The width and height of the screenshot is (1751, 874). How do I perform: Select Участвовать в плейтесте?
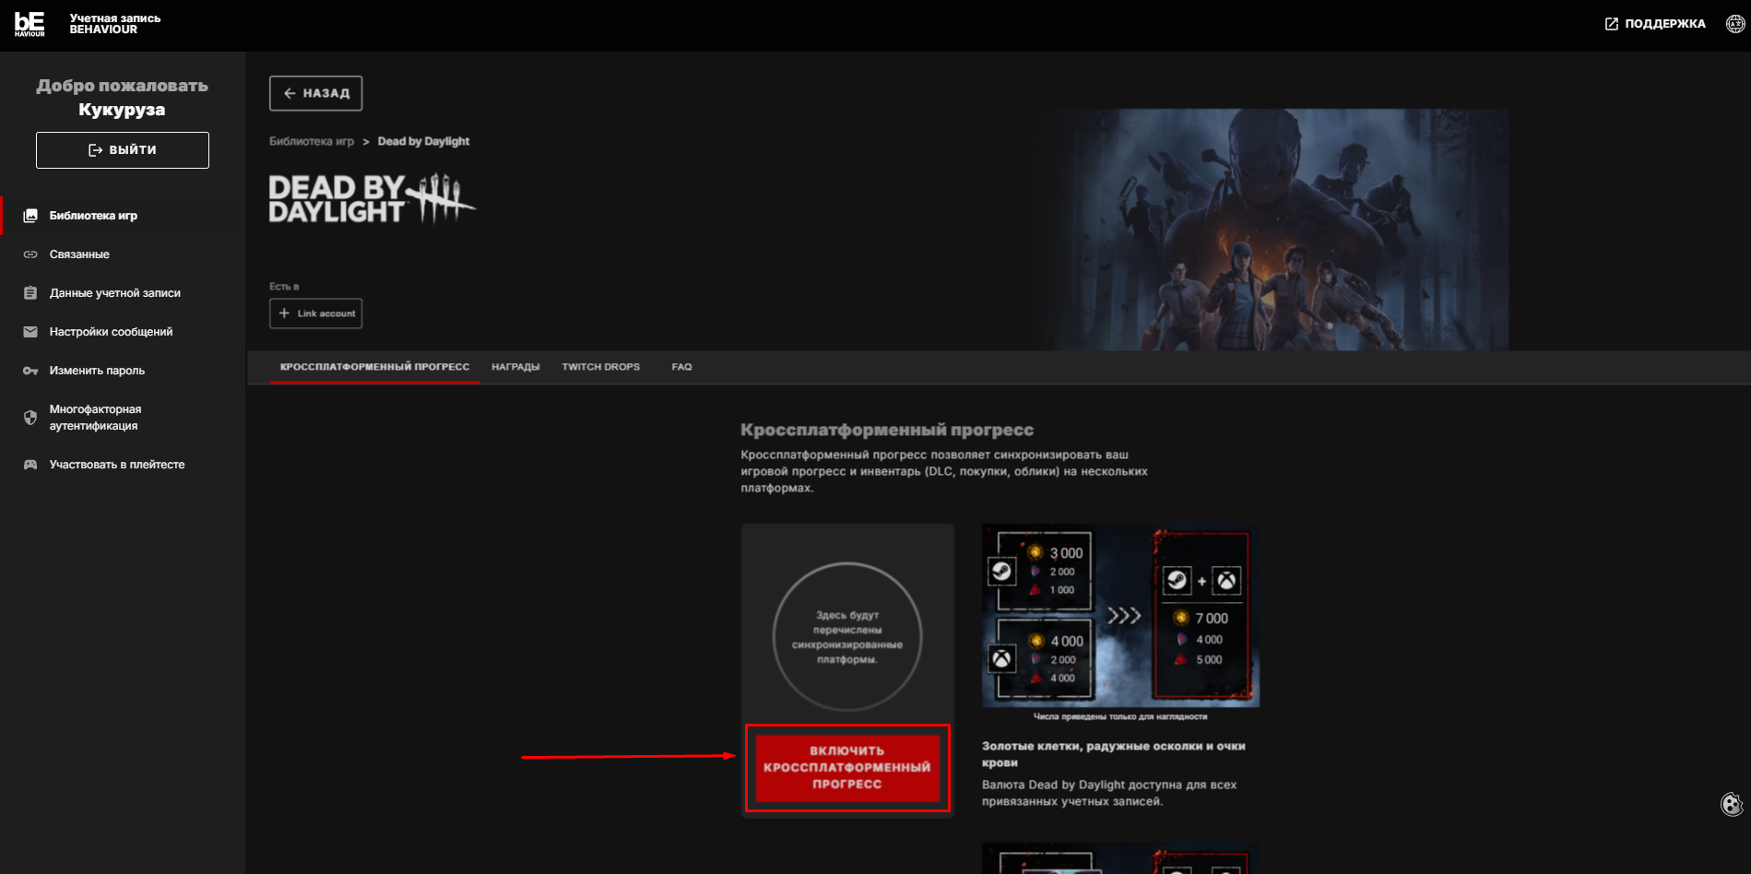[123, 465]
